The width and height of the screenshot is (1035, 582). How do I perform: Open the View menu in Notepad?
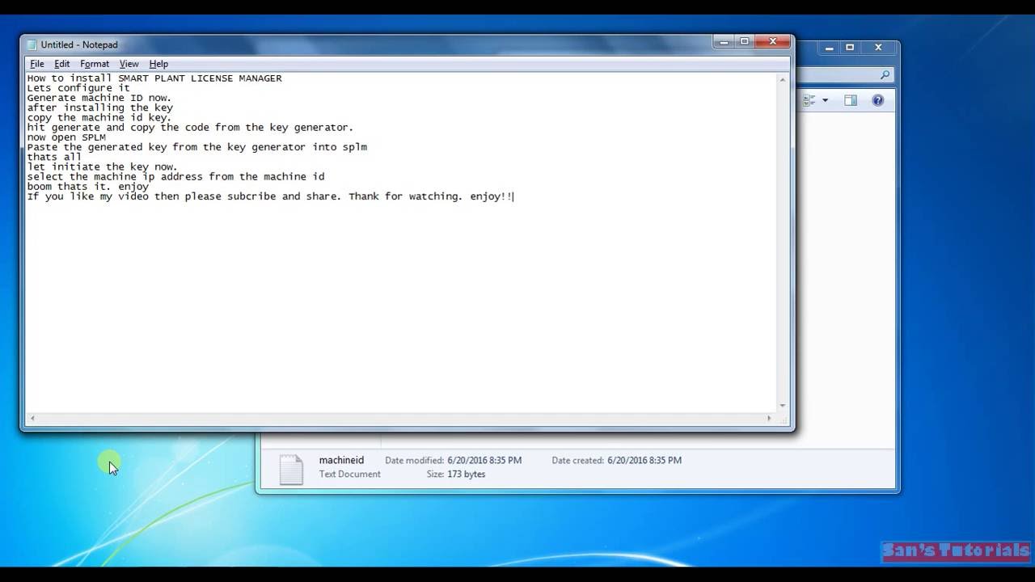129,64
